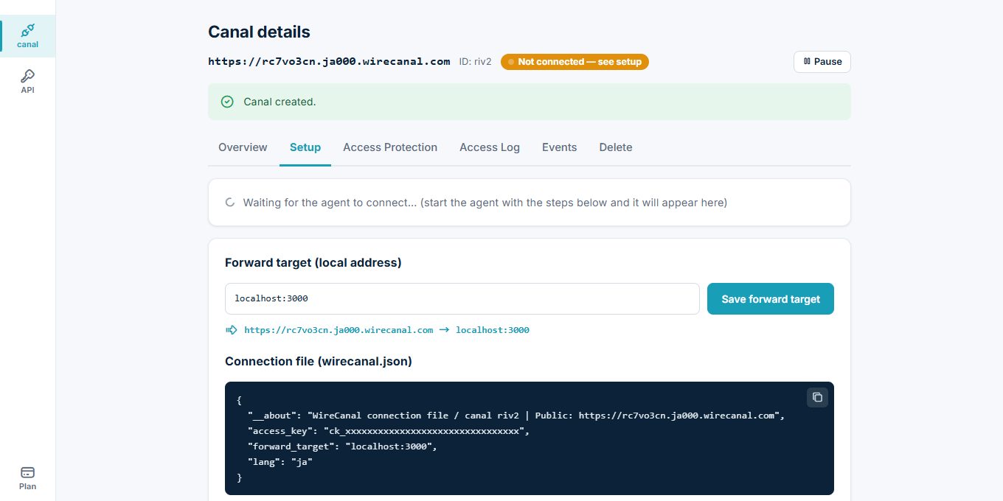Click the "lang": "ja" line in JSON

280,462
